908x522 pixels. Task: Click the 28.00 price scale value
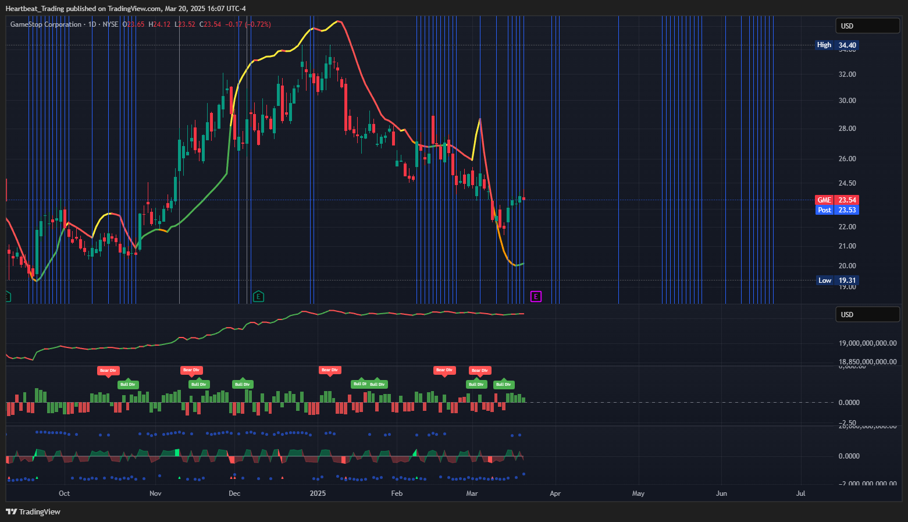point(847,129)
